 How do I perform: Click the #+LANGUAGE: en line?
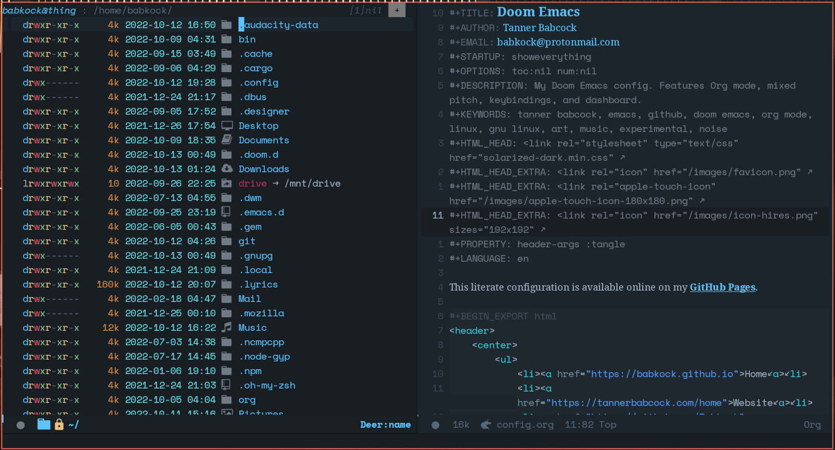(489, 259)
